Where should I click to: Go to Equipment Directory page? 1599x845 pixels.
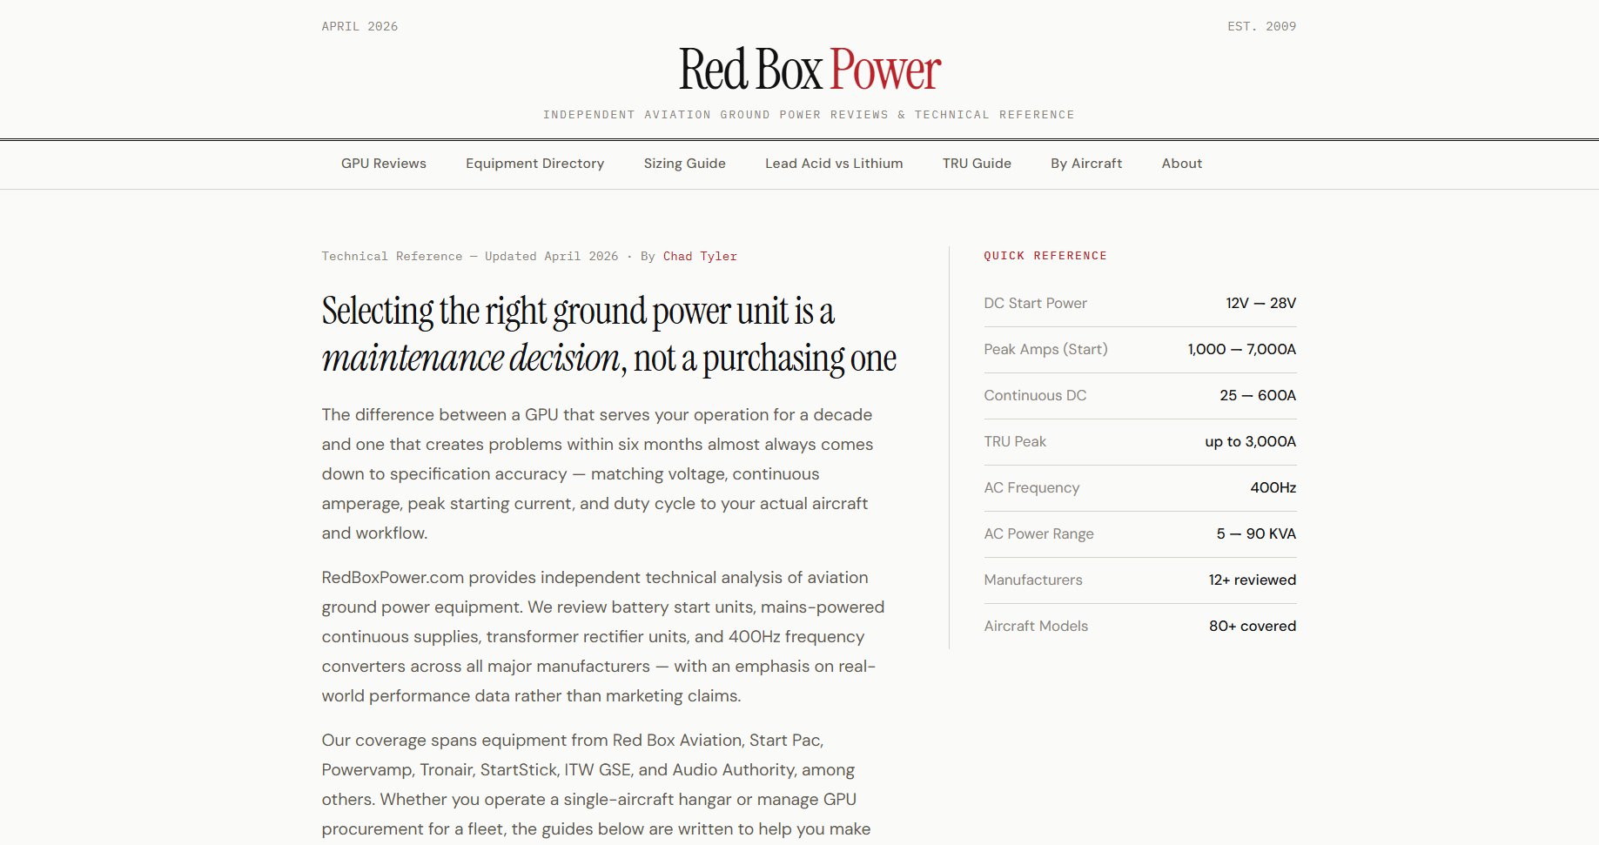click(x=534, y=164)
